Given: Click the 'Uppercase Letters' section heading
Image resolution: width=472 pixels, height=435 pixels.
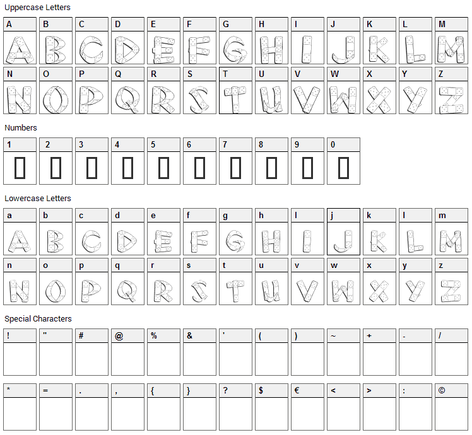Looking at the screenshot, I should [37, 8].
